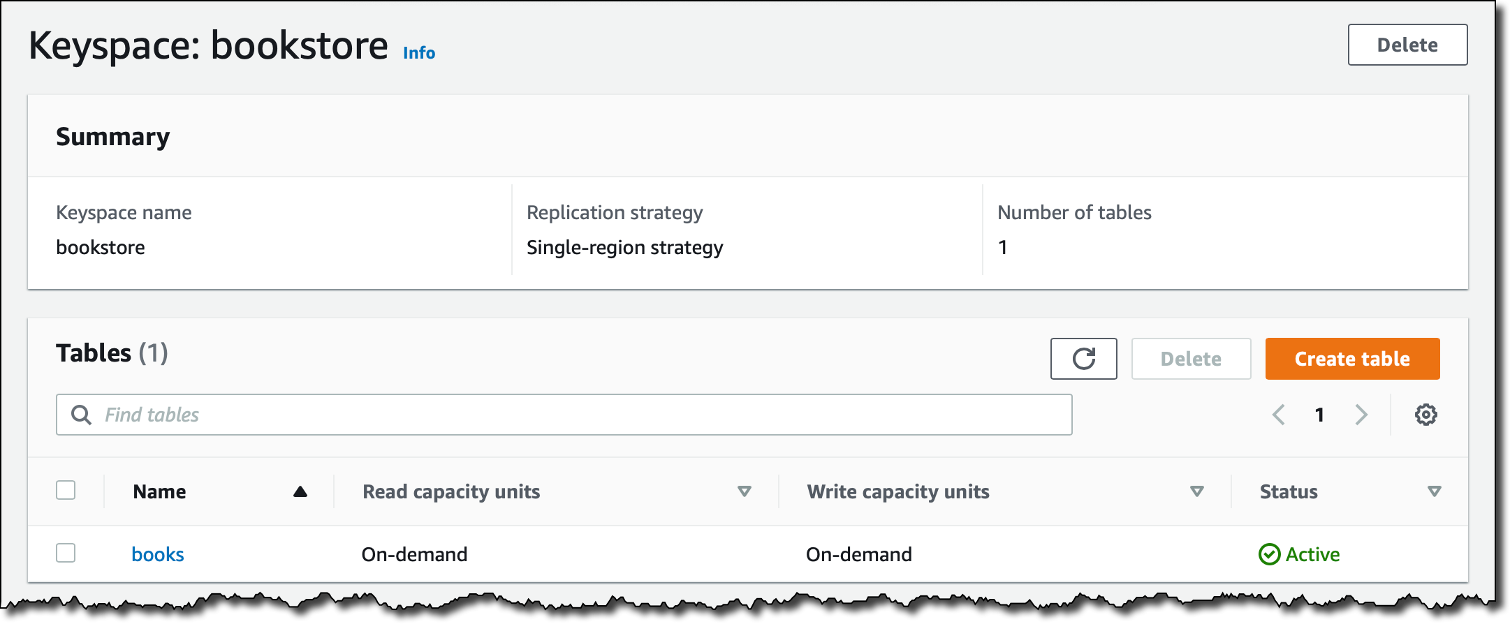This screenshot has width=1510, height=624.
Task: Select all tables header checkbox
Action: pos(66,490)
